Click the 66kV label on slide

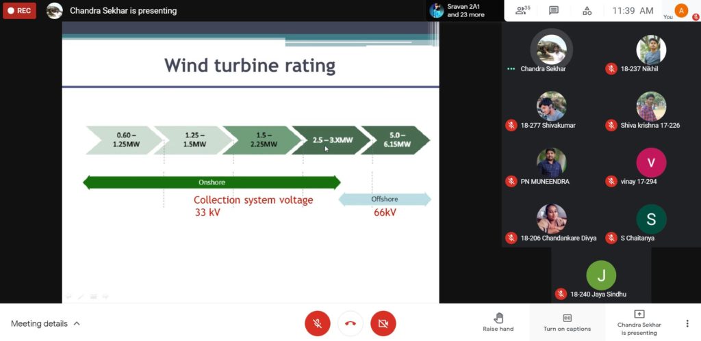(385, 213)
